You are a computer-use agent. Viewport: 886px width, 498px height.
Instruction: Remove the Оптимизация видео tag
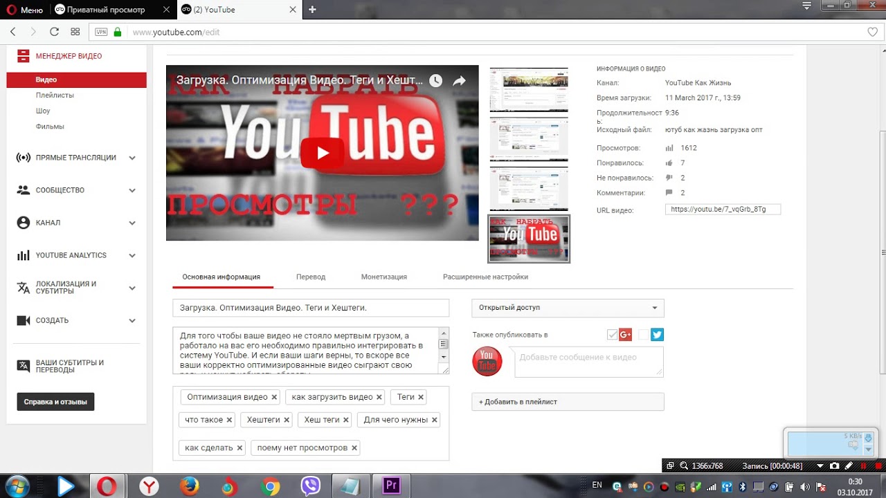click(274, 397)
